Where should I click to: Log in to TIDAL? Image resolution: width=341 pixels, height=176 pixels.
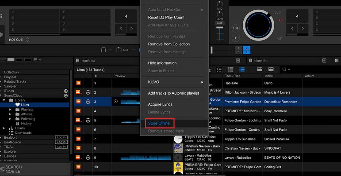tap(61, 147)
